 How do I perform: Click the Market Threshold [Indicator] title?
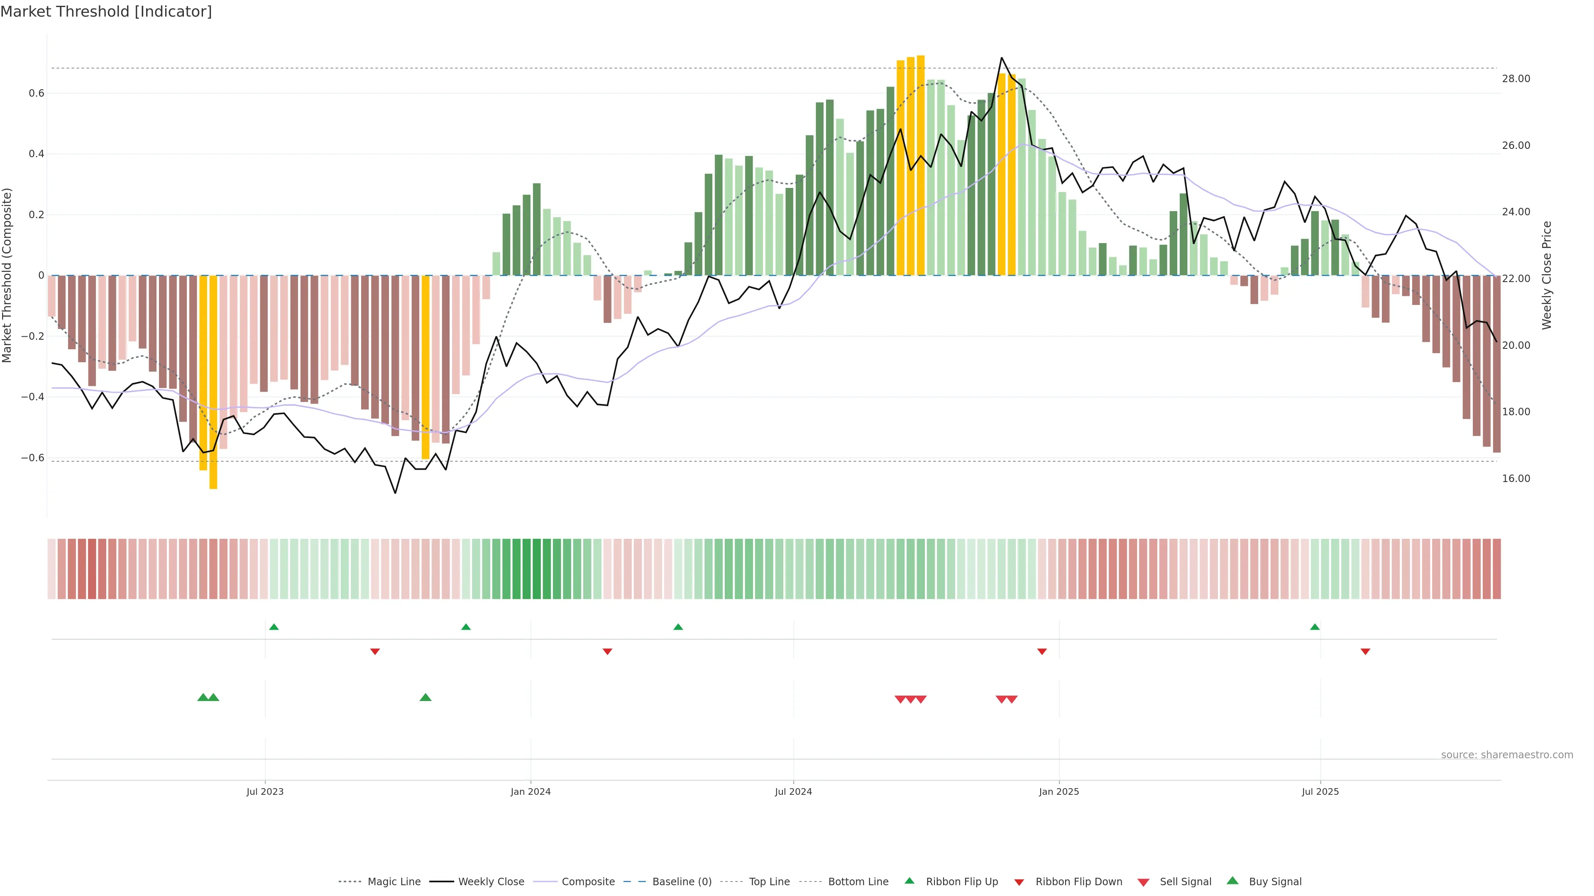click(x=106, y=12)
